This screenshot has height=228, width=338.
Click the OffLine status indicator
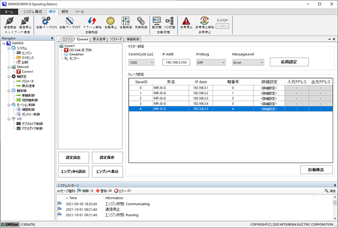tap(10, 224)
